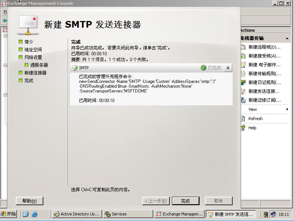This screenshot has width=294, height=221.
Task: Click the Help question mark icon
Action: pos(243,128)
